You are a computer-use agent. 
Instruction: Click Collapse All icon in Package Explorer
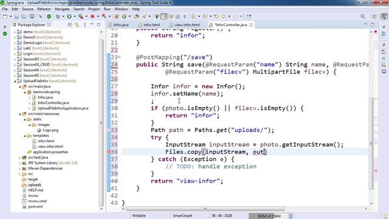coord(70,25)
